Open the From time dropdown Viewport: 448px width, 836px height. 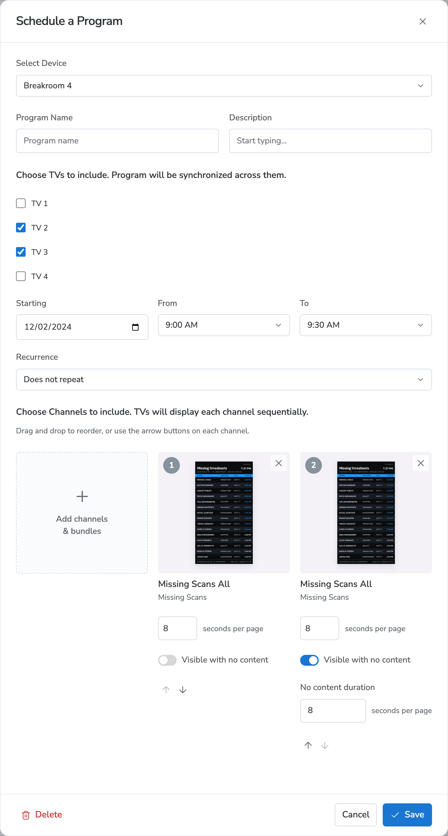224,325
